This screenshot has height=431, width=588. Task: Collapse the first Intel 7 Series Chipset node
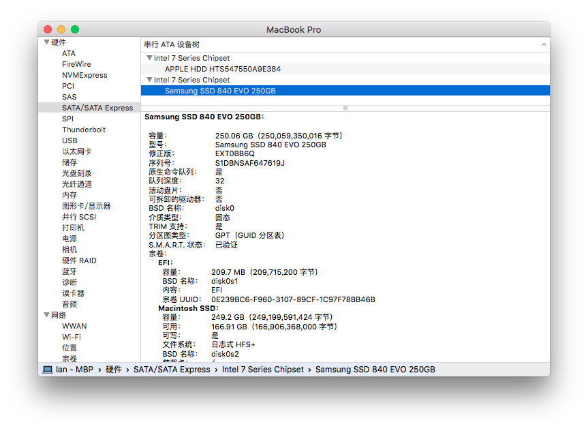(149, 58)
